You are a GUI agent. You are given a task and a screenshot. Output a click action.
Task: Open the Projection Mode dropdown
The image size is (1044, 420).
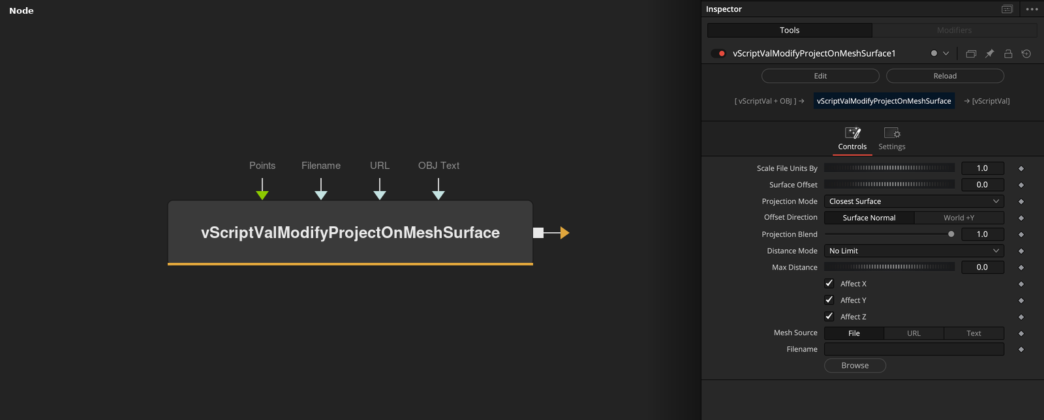(x=914, y=202)
